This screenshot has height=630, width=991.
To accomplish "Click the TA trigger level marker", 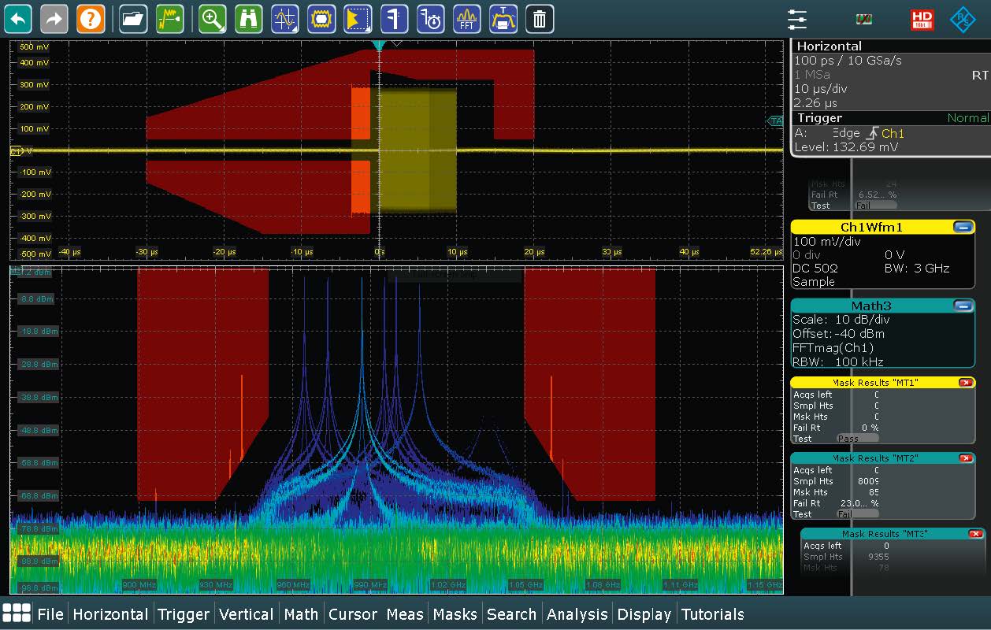I will pos(776,120).
